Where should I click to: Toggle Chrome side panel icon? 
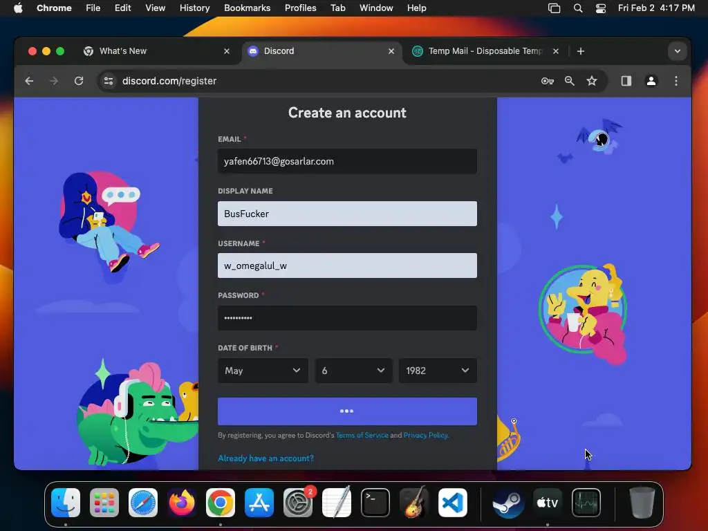pyautogui.click(x=626, y=81)
